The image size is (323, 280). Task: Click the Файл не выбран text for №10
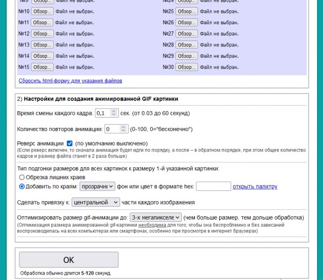point(75,11)
